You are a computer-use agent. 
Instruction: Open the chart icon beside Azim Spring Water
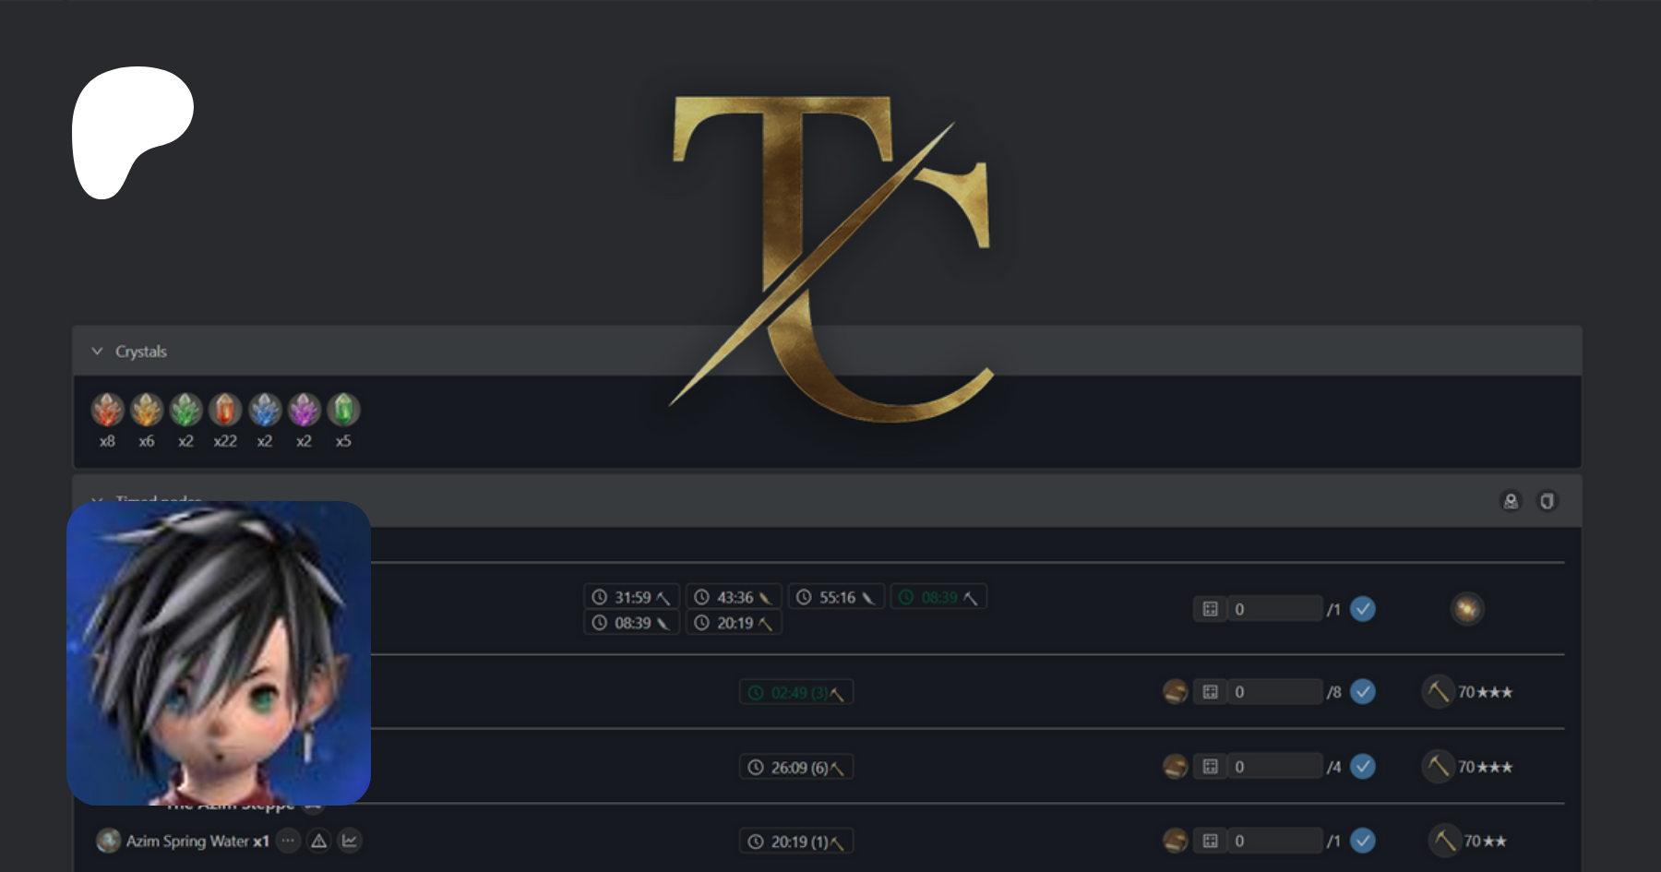pyautogui.click(x=350, y=841)
